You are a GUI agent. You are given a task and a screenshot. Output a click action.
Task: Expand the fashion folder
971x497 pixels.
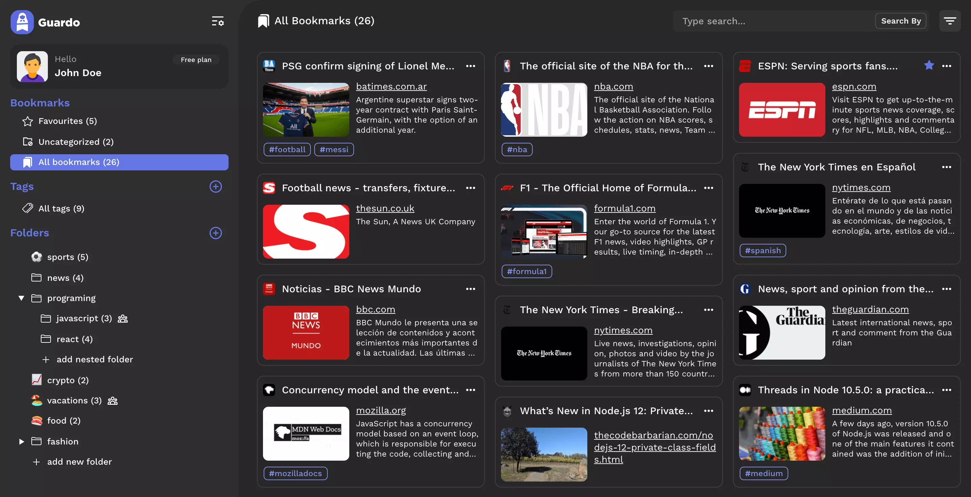(22, 441)
